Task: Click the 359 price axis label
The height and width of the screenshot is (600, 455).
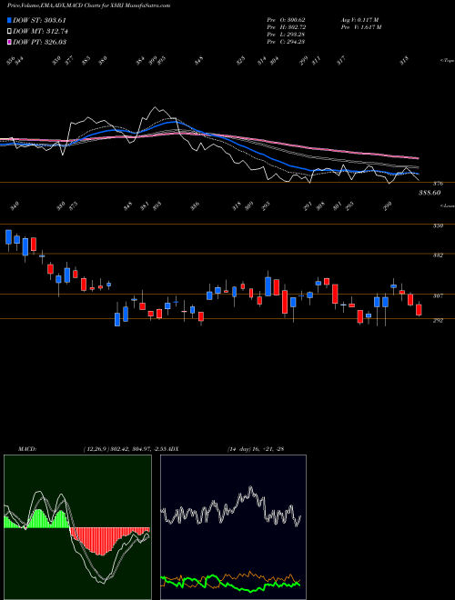Action: [438, 225]
